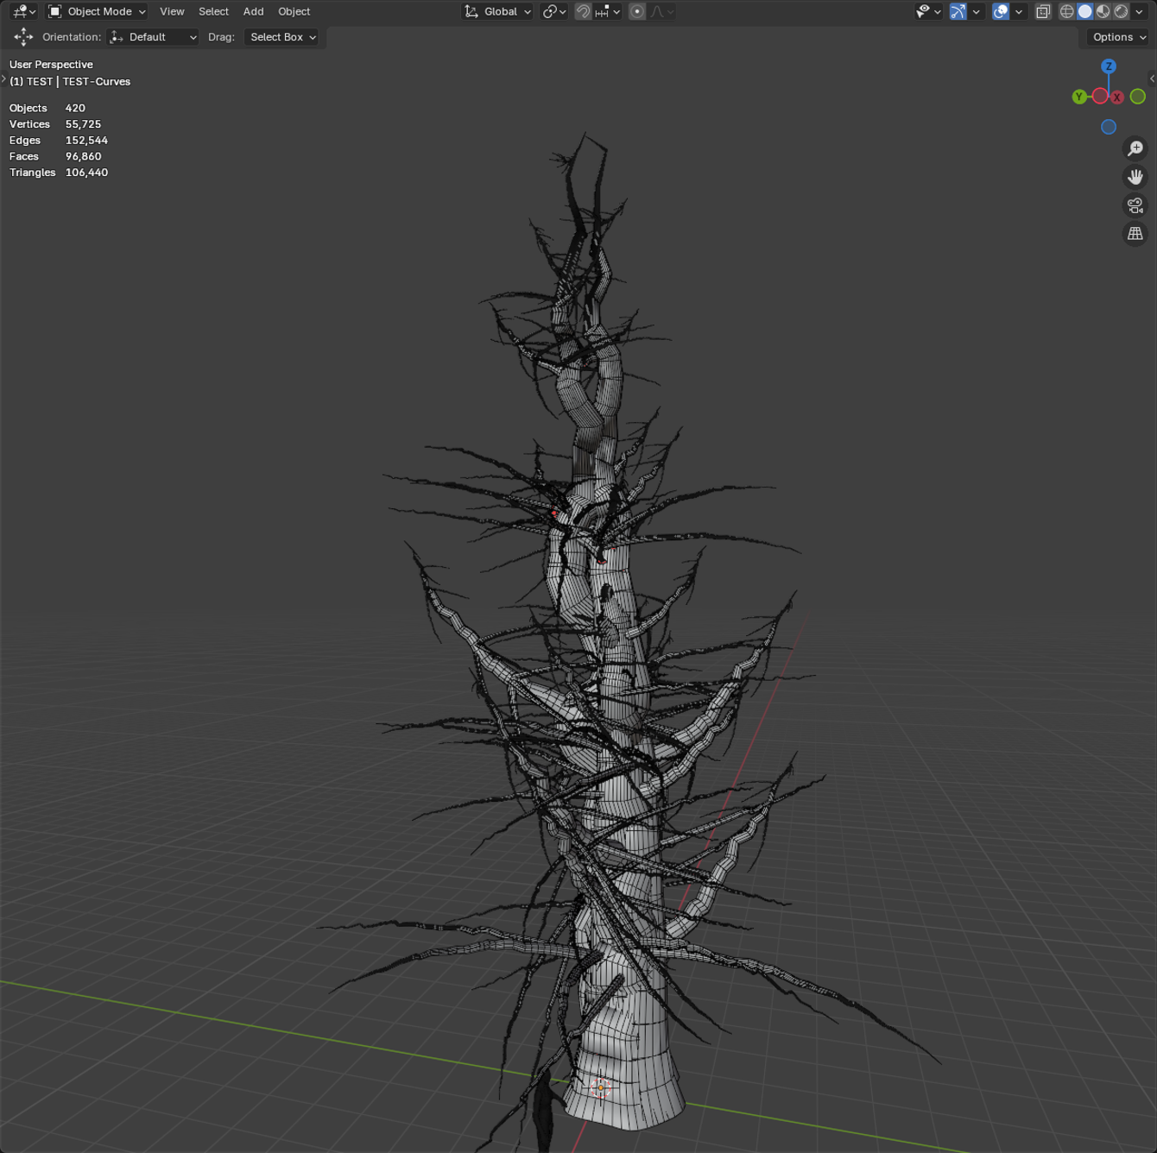Screen dimensions: 1157x1153
Task: Open the Global transform orientation dropdown
Action: click(x=498, y=11)
